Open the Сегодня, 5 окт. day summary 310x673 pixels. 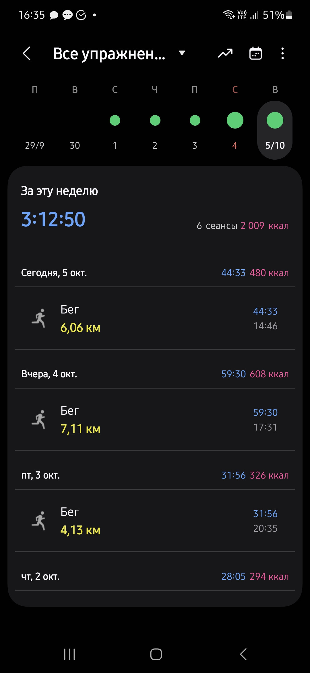point(155,273)
